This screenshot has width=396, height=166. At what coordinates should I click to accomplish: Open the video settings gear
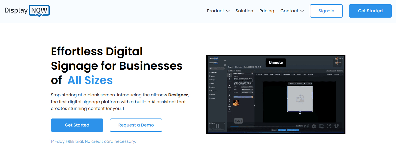314,126
